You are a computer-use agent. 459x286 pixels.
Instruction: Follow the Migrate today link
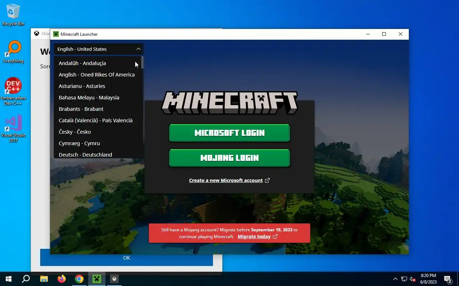tap(254, 237)
